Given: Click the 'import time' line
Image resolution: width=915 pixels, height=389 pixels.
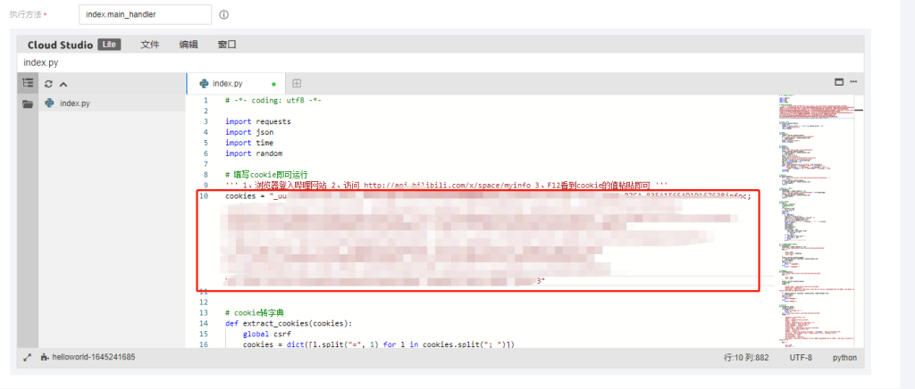Looking at the screenshot, I should coord(249,143).
